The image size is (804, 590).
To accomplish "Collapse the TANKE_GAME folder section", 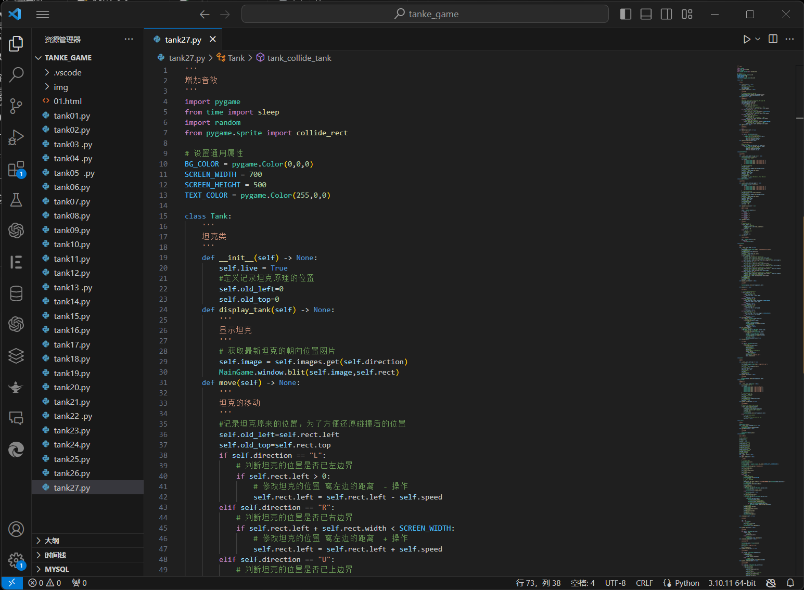I will click(x=87, y=58).
